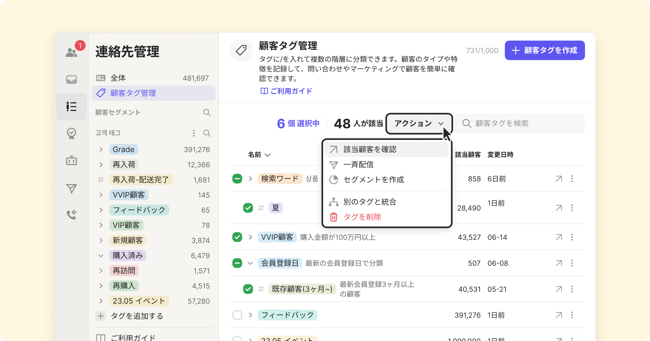
Task: Click the chatbot robot icon in sidebar
Action: click(71, 160)
